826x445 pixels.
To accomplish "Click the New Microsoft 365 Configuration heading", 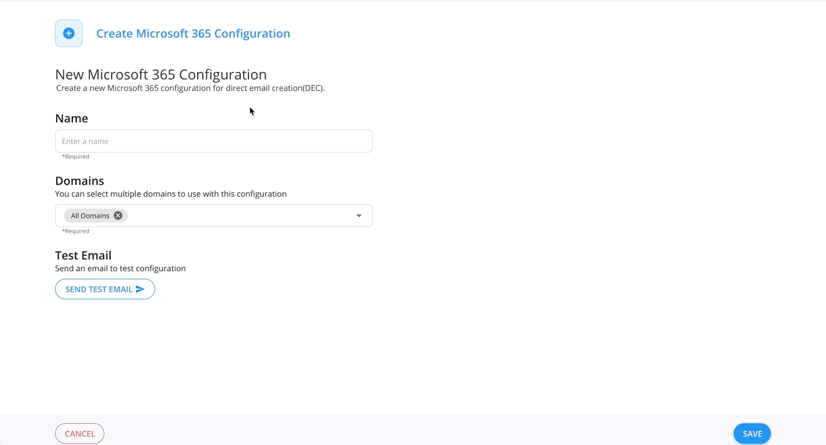I will tap(161, 74).
